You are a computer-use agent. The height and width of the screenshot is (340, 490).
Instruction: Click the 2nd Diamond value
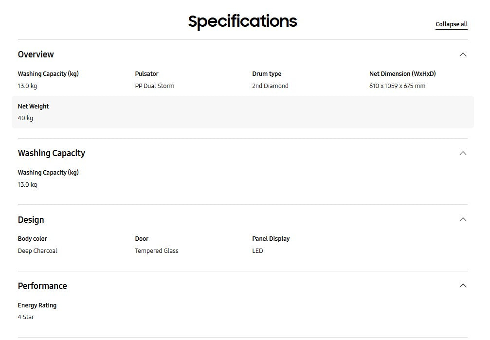click(x=270, y=86)
